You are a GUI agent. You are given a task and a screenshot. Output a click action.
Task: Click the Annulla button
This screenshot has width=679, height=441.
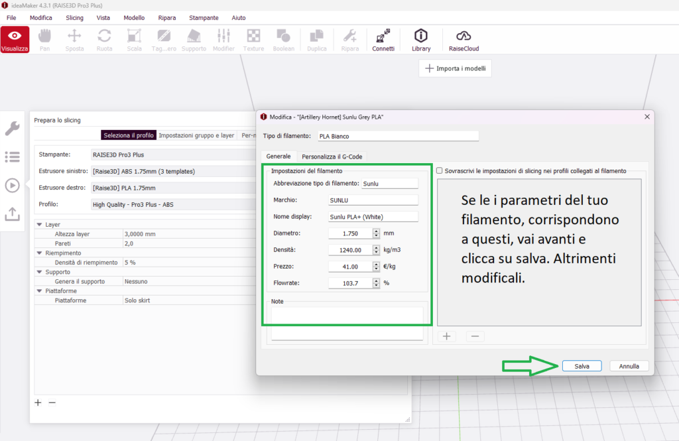click(x=629, y=366)
